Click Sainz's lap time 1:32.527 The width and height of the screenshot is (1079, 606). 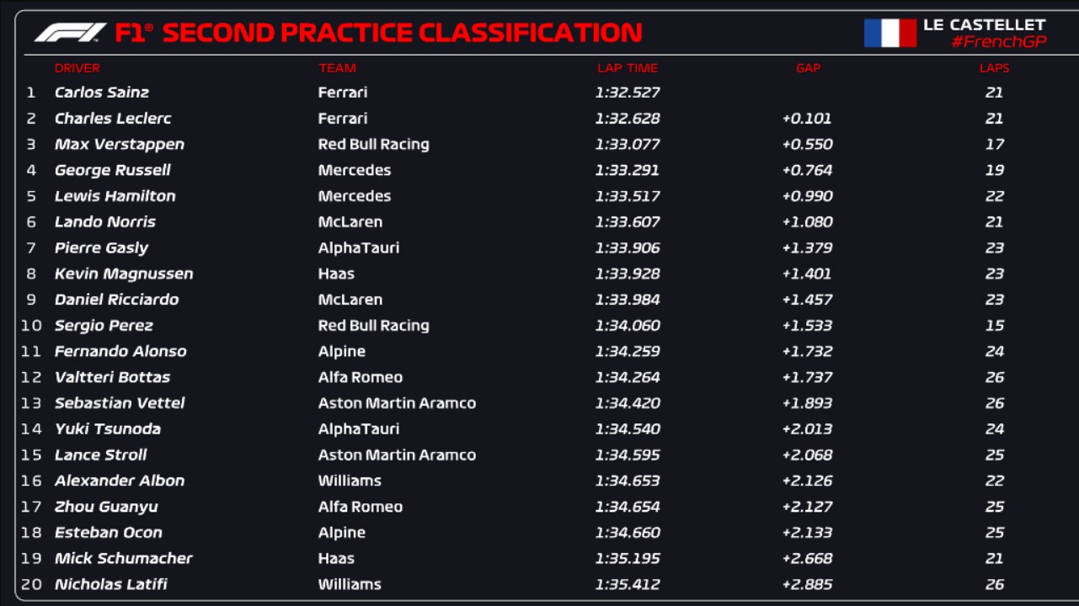[628, 93]
